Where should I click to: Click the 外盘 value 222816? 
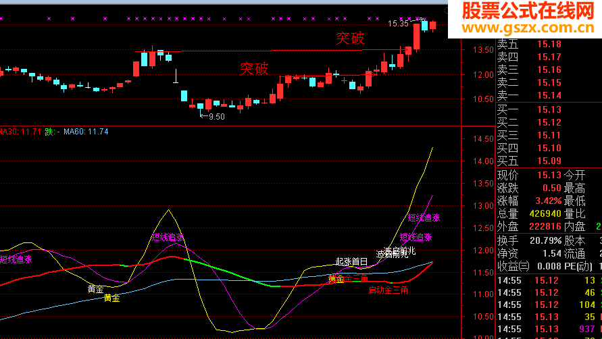click(545, 226)
